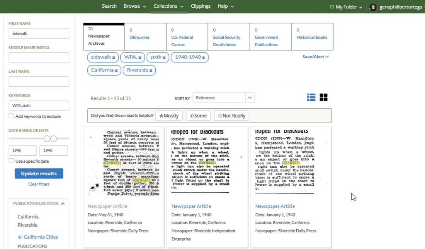
Task: Open the Browse menu dropdown
Action: [135, 6]
